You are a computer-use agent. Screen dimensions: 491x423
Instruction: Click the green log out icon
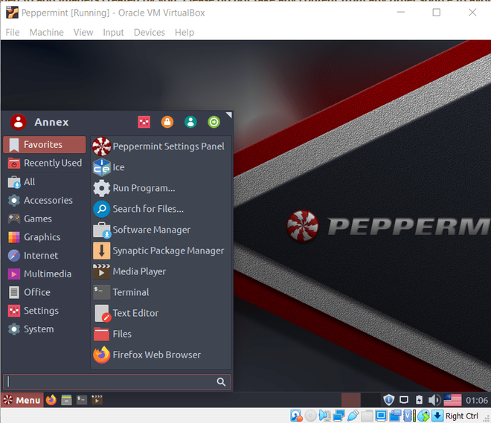[214, 122]
